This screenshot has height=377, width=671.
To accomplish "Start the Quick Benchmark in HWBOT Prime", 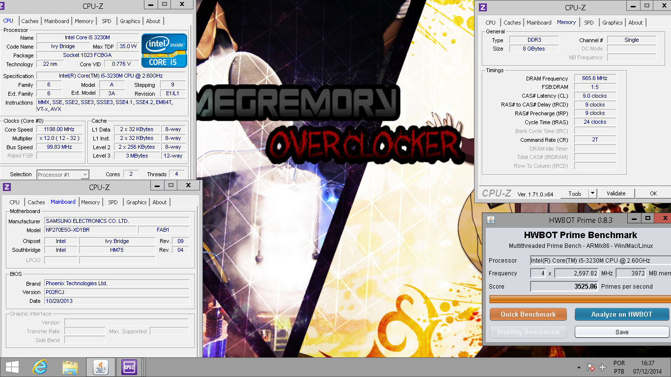I will click(528, 314).
